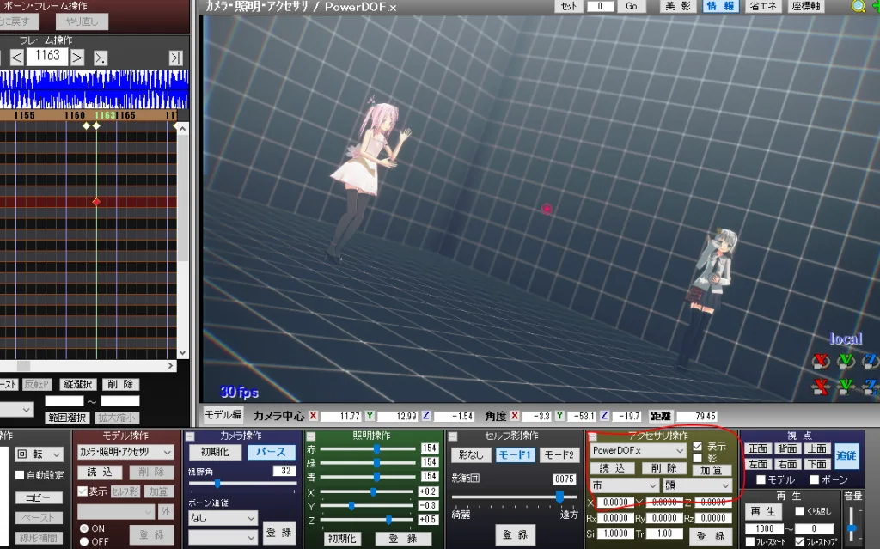Jump to last frame with >| button
This screenshot has width=880, height=549.
pos(175,58)
